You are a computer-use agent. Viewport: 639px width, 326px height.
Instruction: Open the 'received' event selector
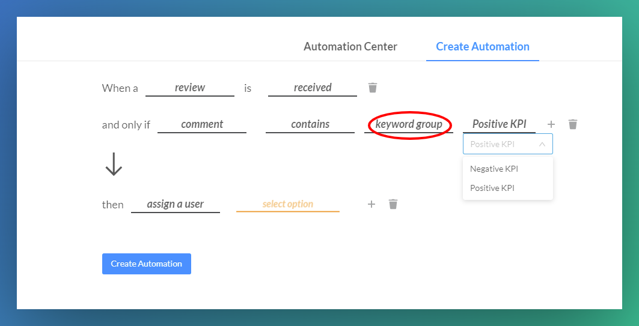pos(313,88)
